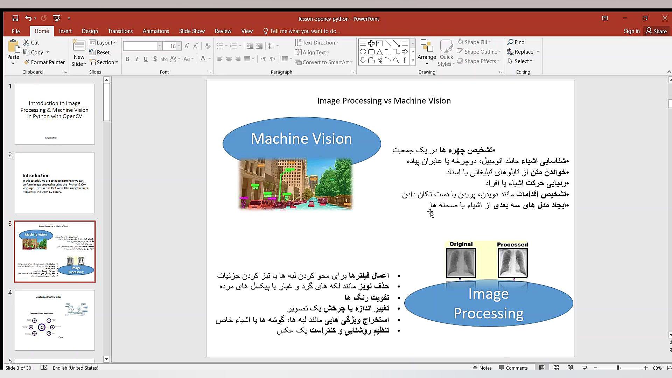The width and height of the screenshot is (672, 378).
Task: Open Shape Effects menu
Action: 478,61
